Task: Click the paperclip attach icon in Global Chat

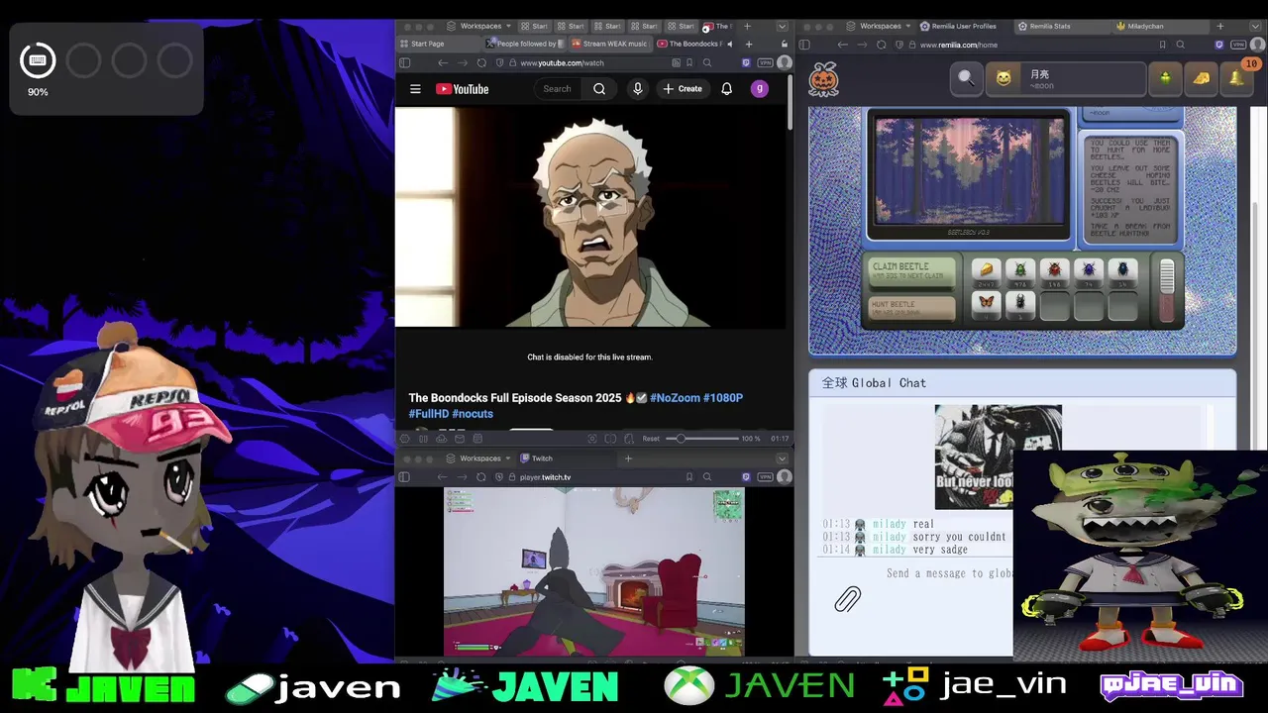Action: pos(847,599)
